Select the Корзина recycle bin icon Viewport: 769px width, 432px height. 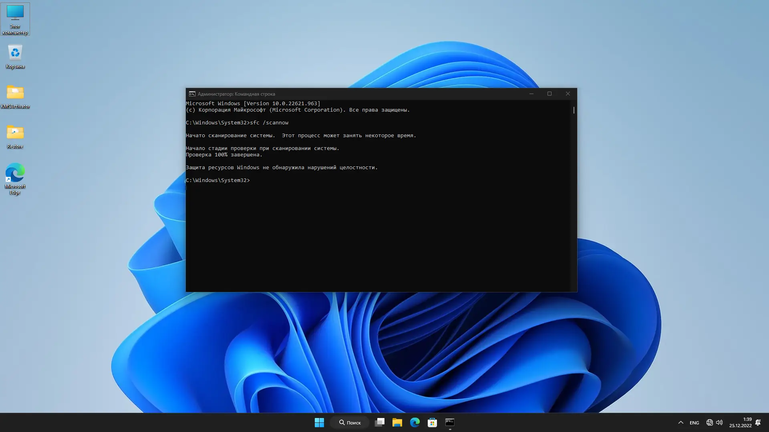(x=15, y=56)
